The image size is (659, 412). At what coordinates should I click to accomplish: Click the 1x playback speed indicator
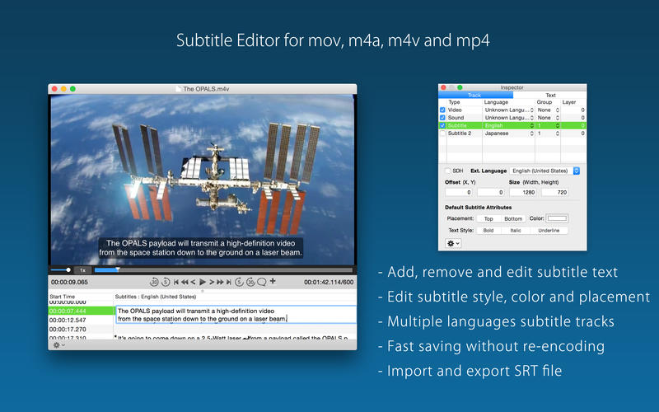(83, 270)
